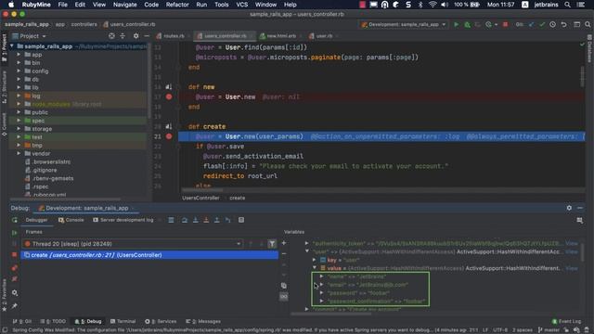Open Evaluate Expression calculator icon

(241, 220)
